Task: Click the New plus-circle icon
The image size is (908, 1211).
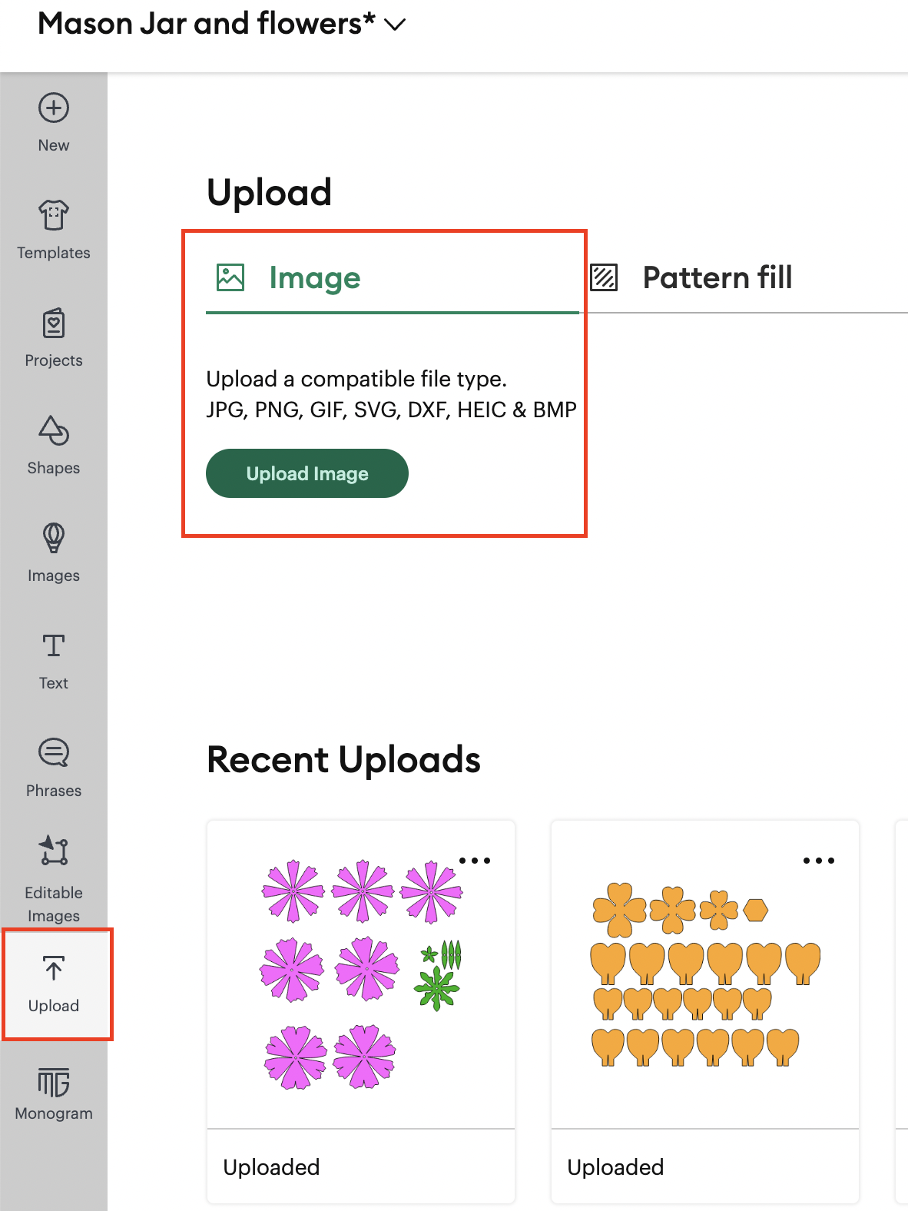Action: click(x=54, y=108)
